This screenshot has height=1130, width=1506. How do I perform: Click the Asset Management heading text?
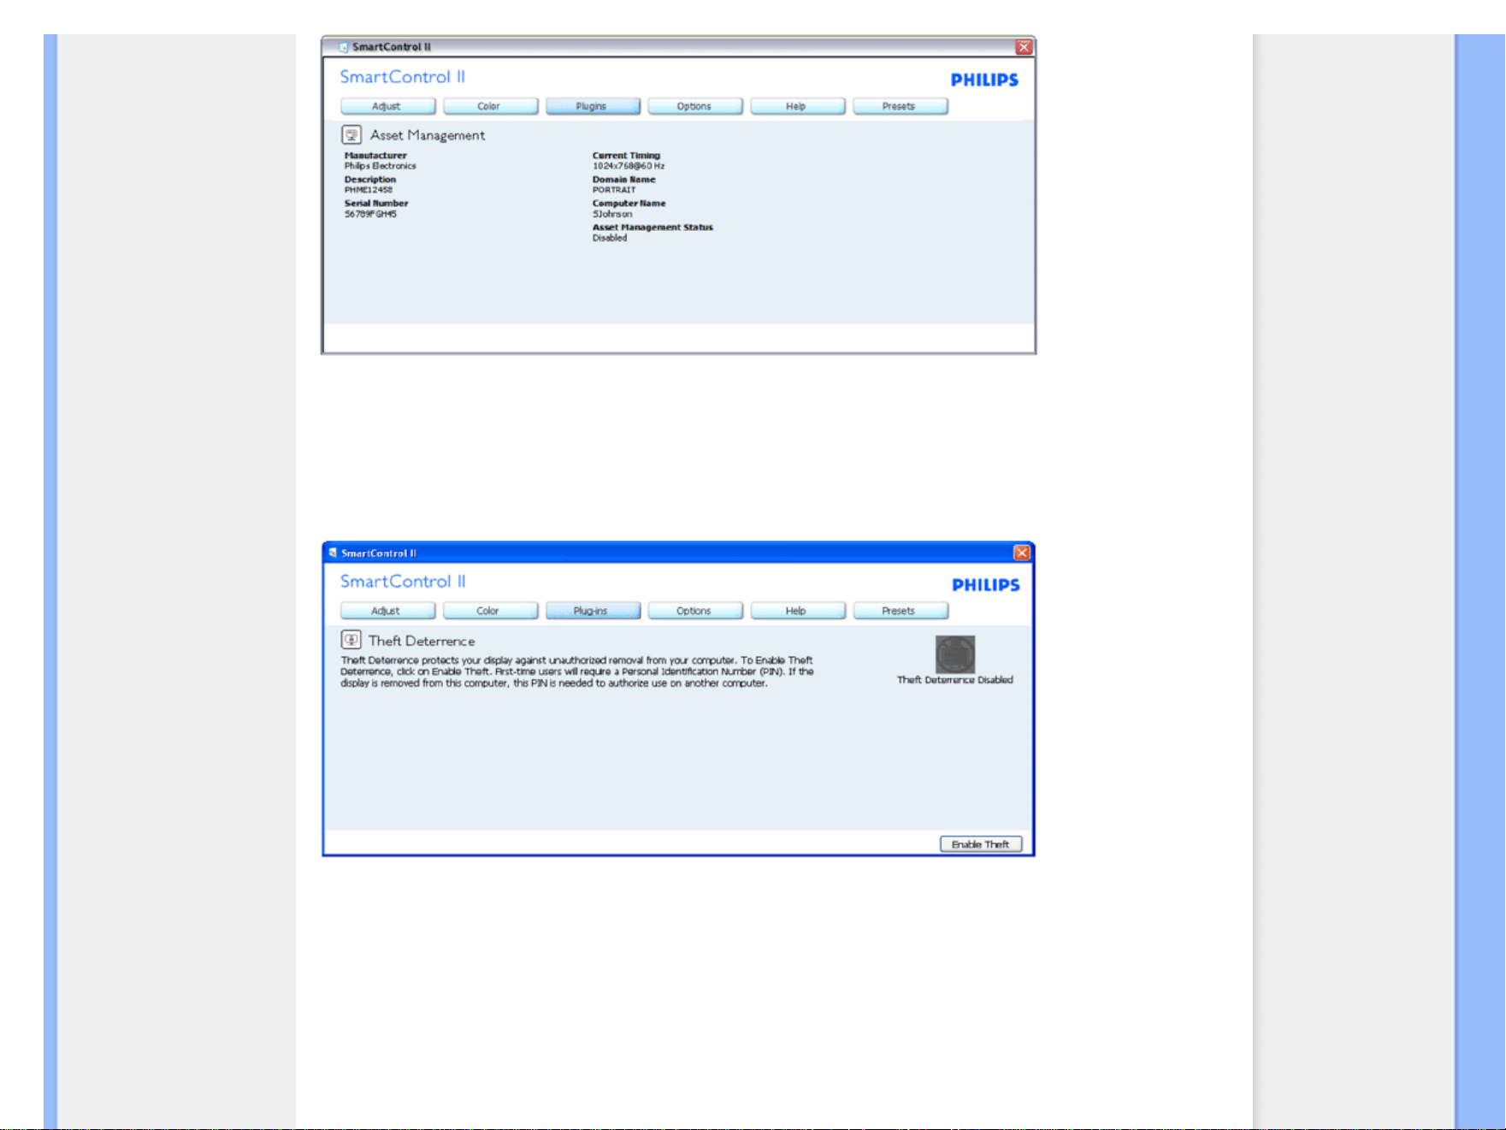428,135
